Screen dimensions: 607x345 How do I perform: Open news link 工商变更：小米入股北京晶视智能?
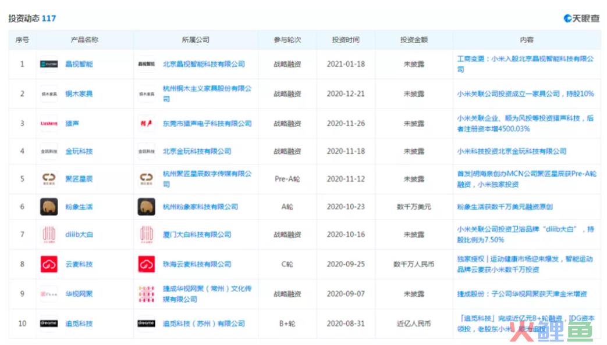point(526,64)
